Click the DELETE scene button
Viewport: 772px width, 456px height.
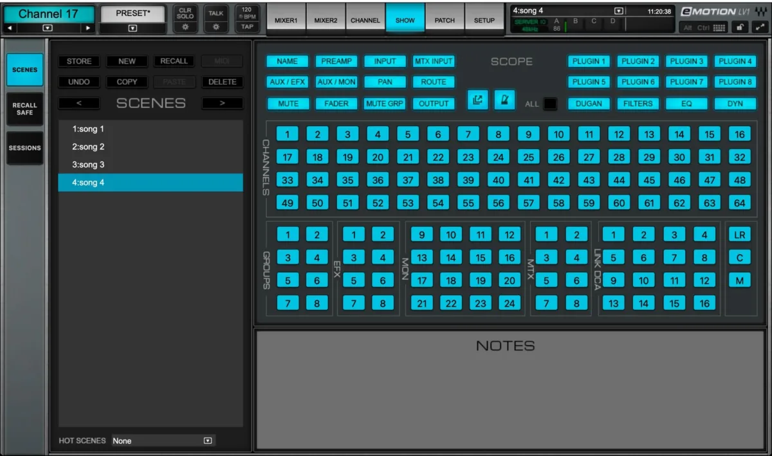click(223, 82)
